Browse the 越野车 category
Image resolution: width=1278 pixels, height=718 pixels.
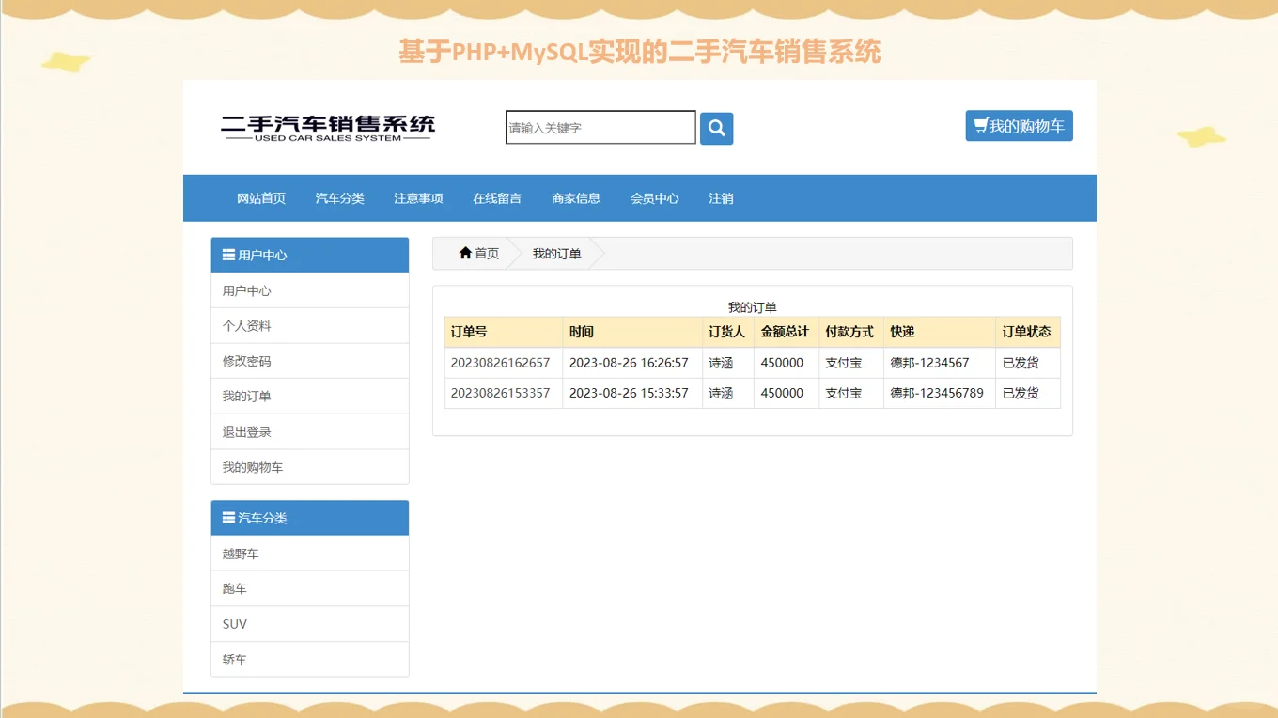(240, 553)
